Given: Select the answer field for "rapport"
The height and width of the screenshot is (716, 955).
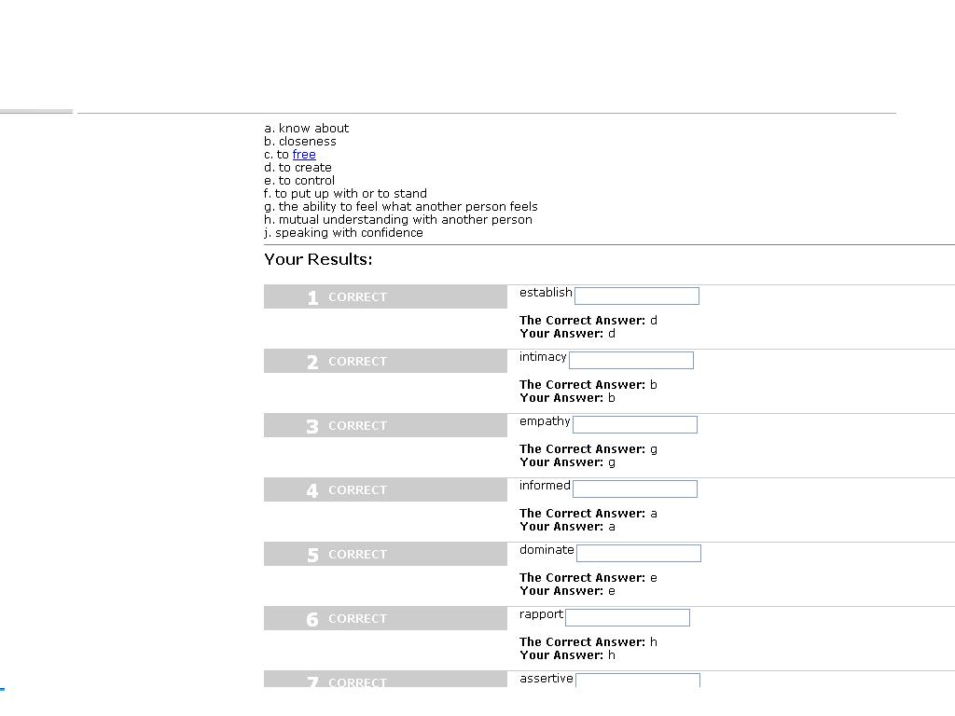Looking at the screenshot, I should (x=628, y=617).
